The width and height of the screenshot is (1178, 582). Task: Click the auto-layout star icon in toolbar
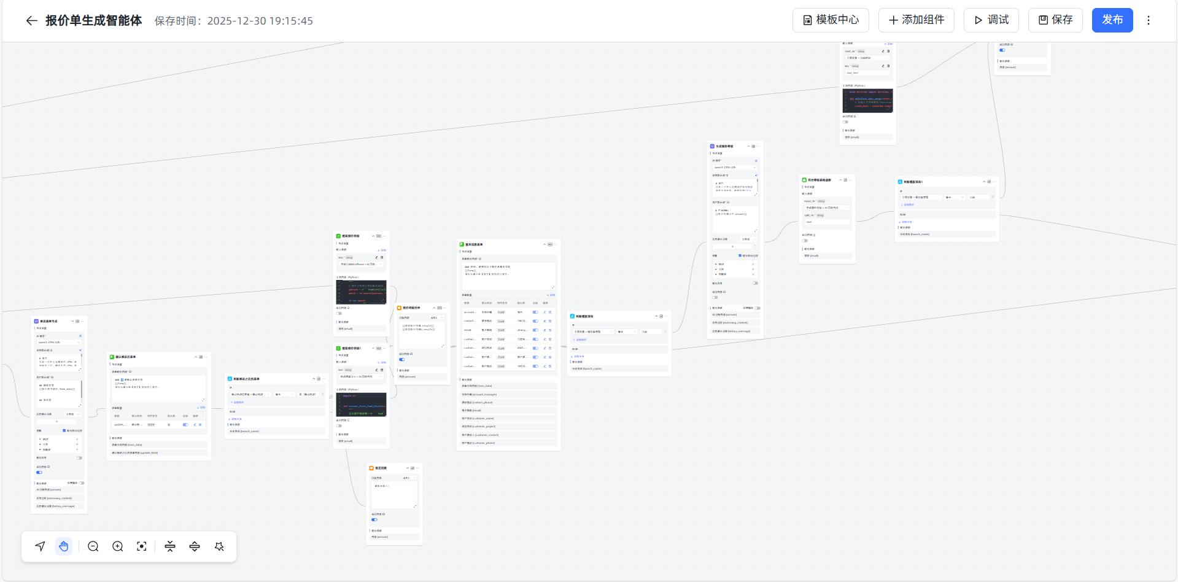tap(219, 546)
